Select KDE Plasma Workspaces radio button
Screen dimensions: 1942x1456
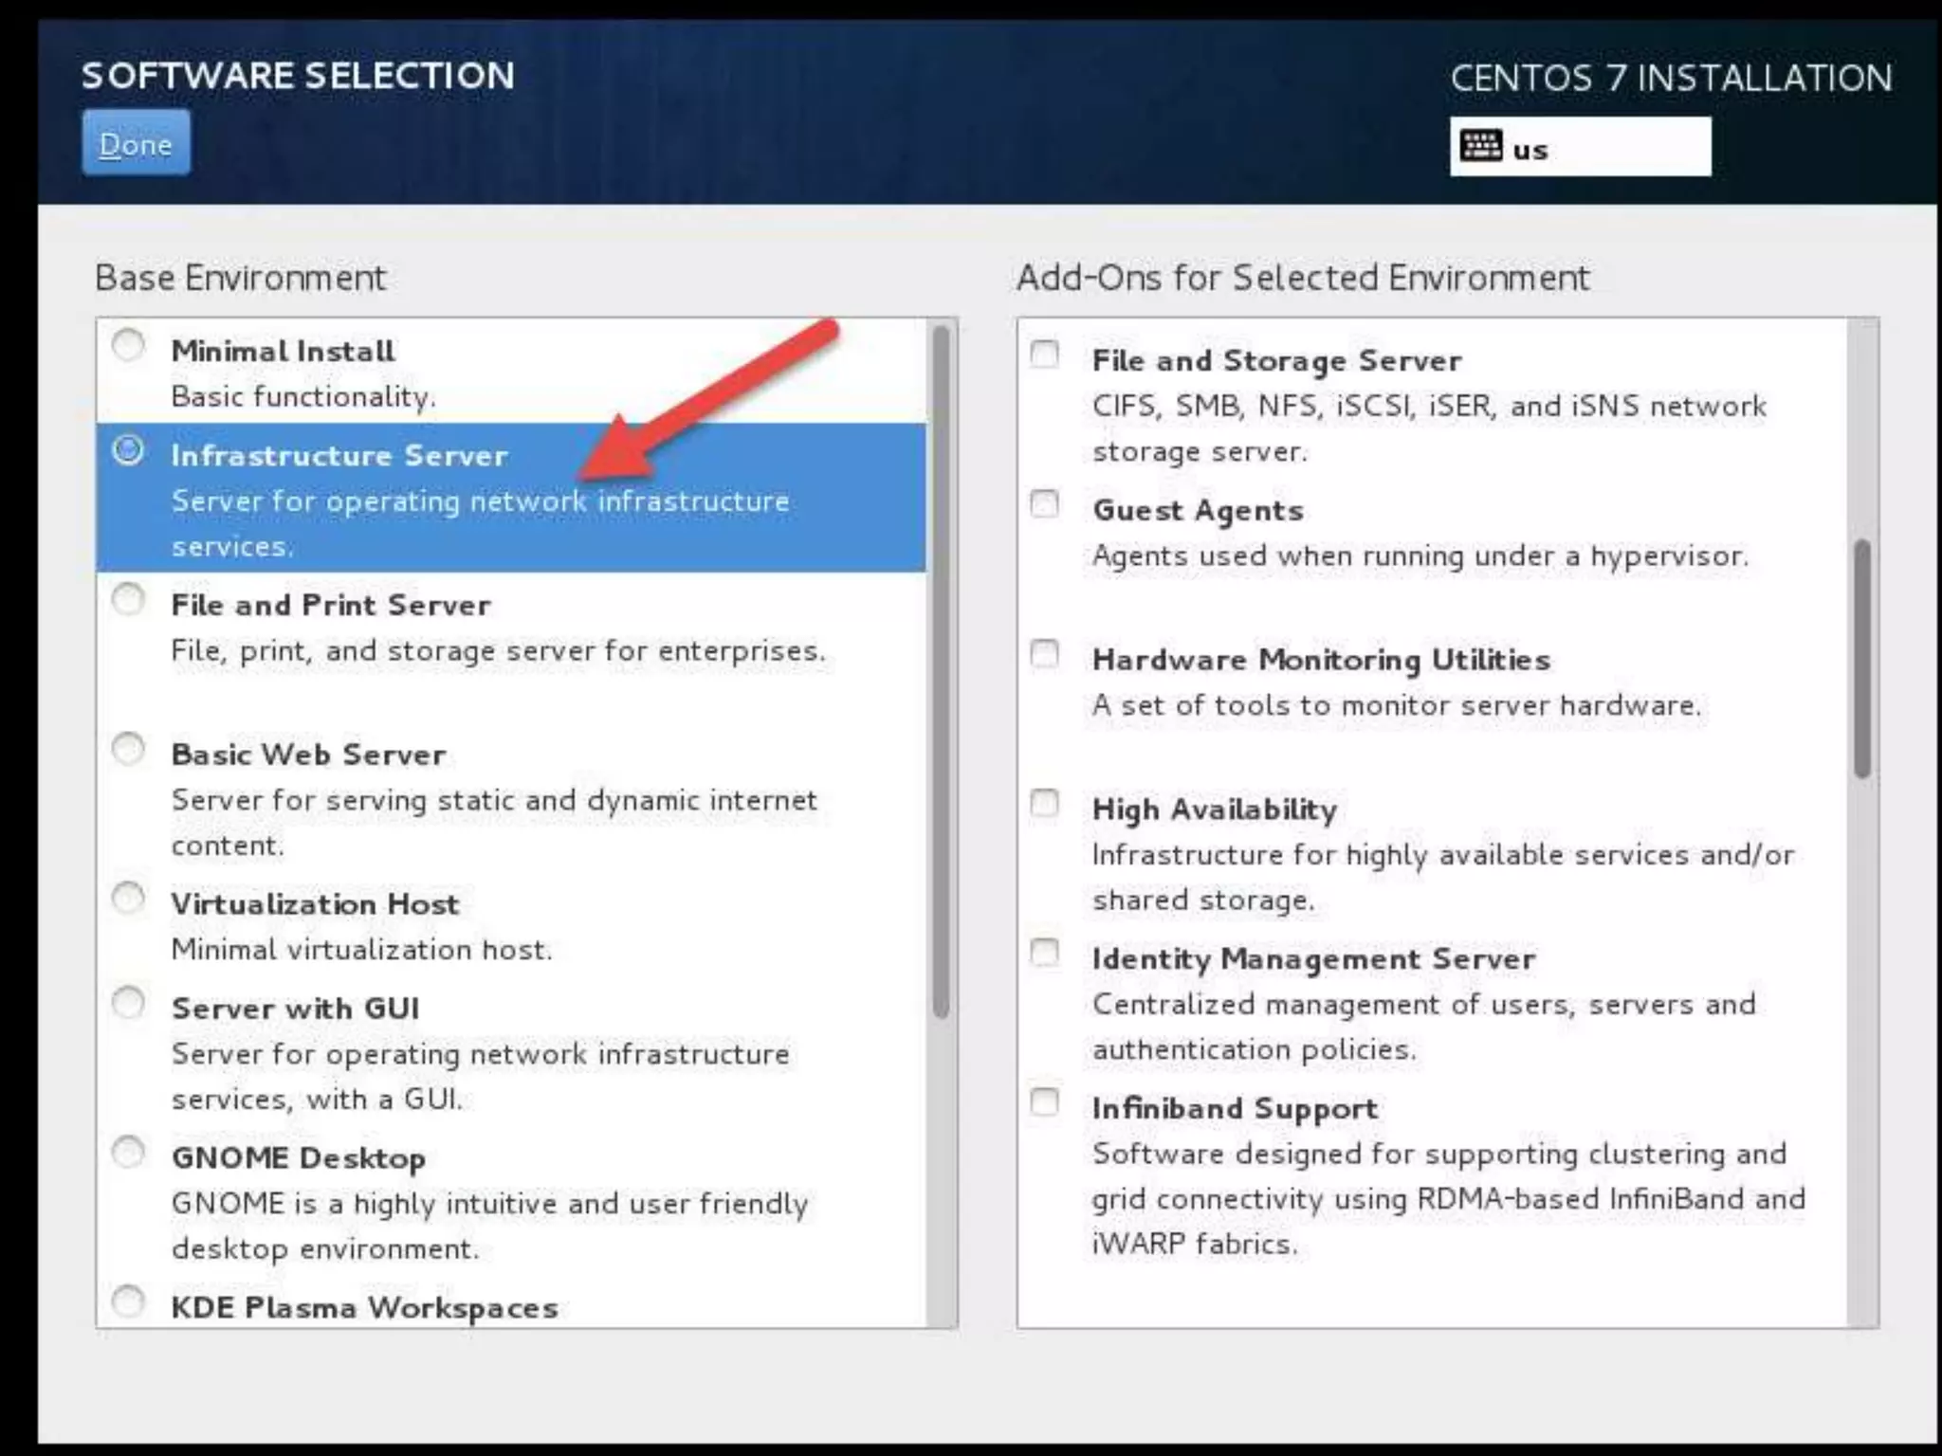(128, 1302)
